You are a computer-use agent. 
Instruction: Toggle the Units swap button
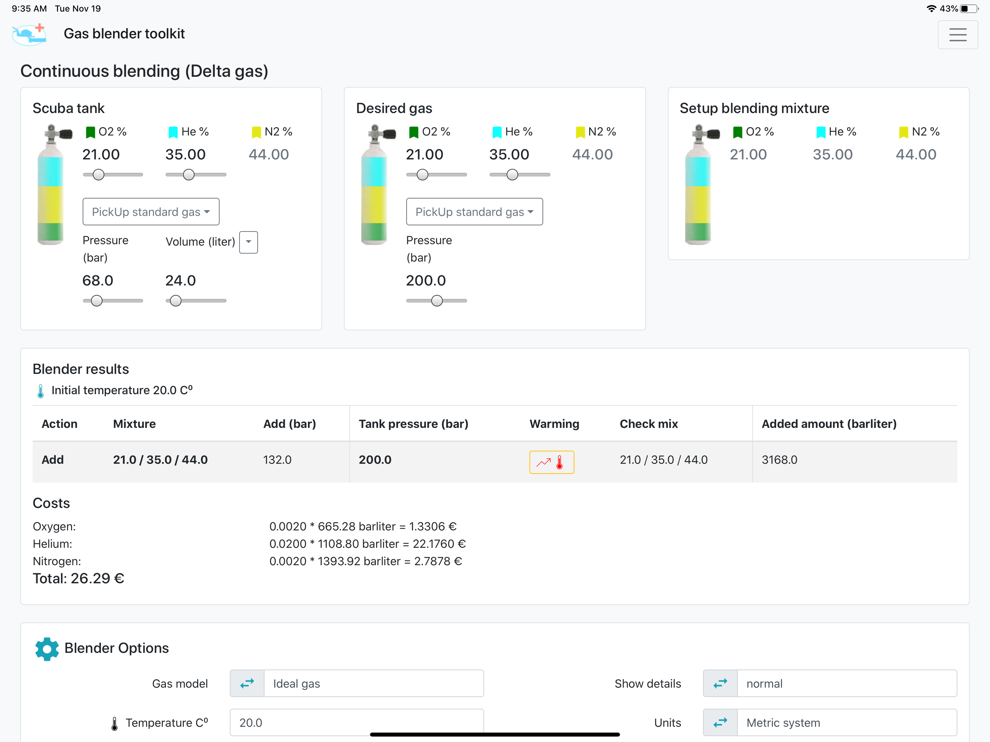pyautogui.click(x=720, y=722)
